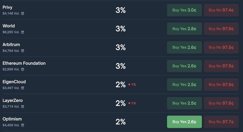
Task: Buy Yes for Privy at 3.0¢
Action: pyautogui.click(x=184, y=10)
